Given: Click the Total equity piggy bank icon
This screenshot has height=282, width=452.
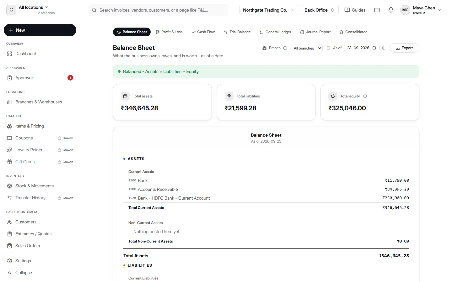Looking at the screenshot, I should click(333, 96).
